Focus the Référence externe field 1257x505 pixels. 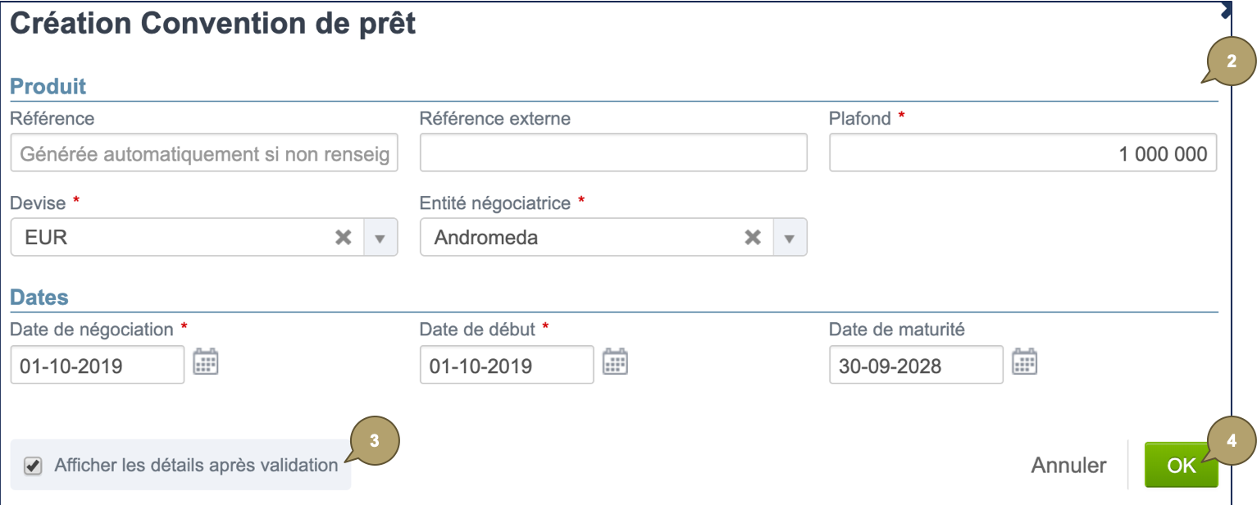pyautogui.click(x=613, y=152)
